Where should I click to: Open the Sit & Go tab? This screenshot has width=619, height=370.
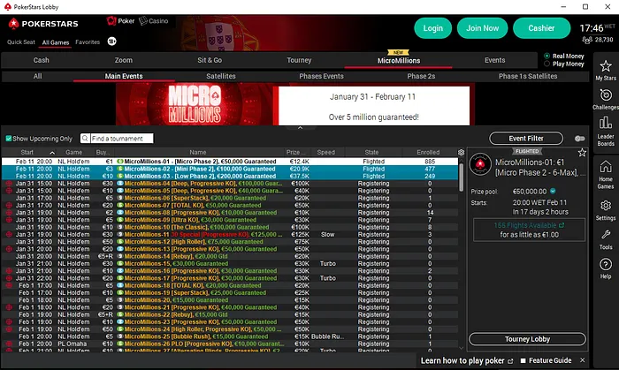210,60
